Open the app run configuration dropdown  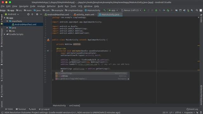click(x=113, y=10)
